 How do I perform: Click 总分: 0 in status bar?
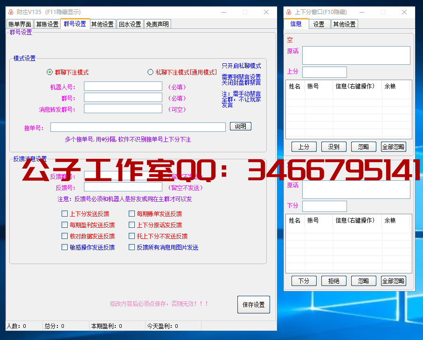(x=54, y=326)
